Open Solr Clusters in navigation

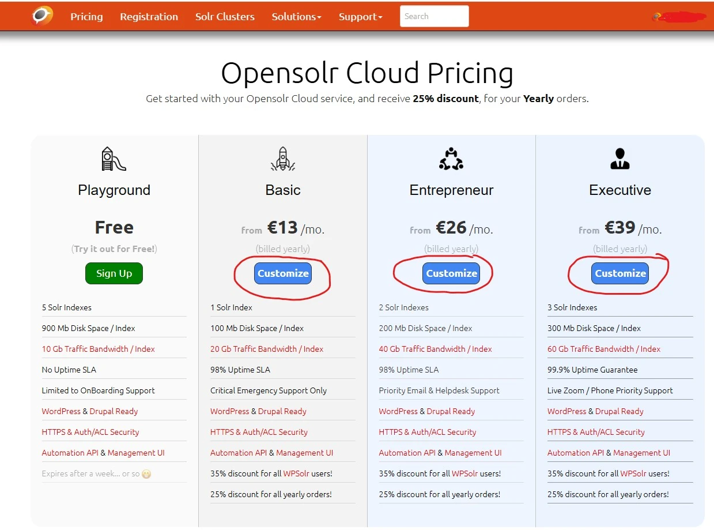[225, 17]
